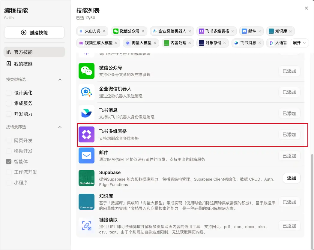Remove the 火山方舟 tag
This screenshot has height=250, width=314.
tap(104, 31)
